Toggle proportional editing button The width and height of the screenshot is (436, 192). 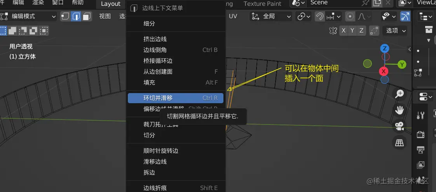pos(351,16)
